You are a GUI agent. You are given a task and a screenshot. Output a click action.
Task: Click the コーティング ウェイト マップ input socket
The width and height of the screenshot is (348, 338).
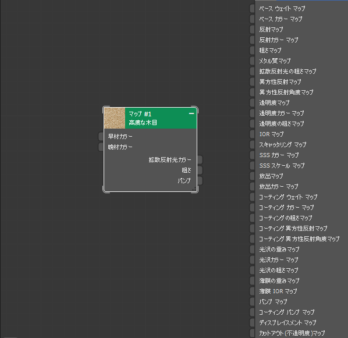tap(253, 197)
